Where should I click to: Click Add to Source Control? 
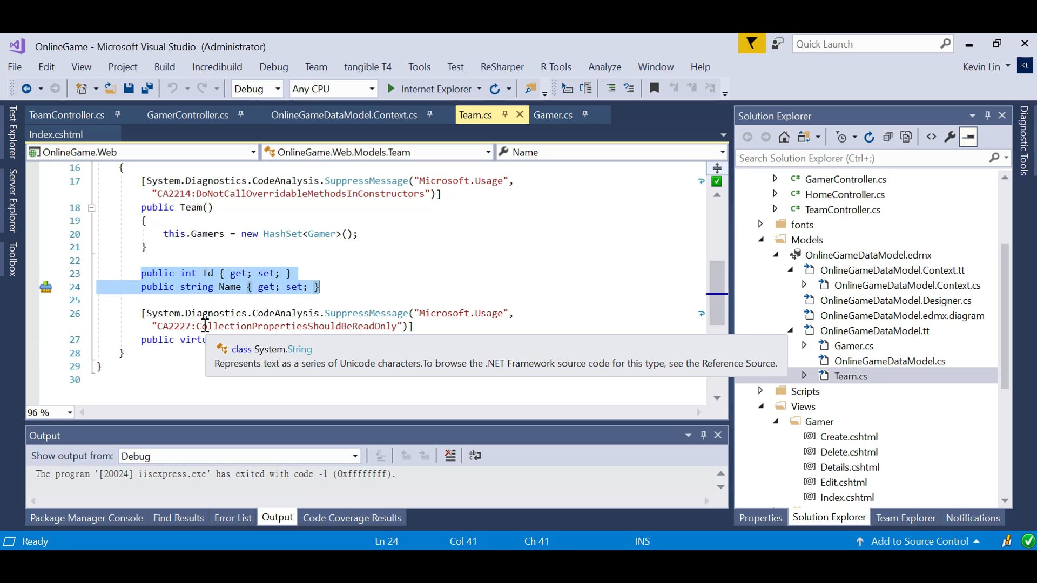point(920,541)
